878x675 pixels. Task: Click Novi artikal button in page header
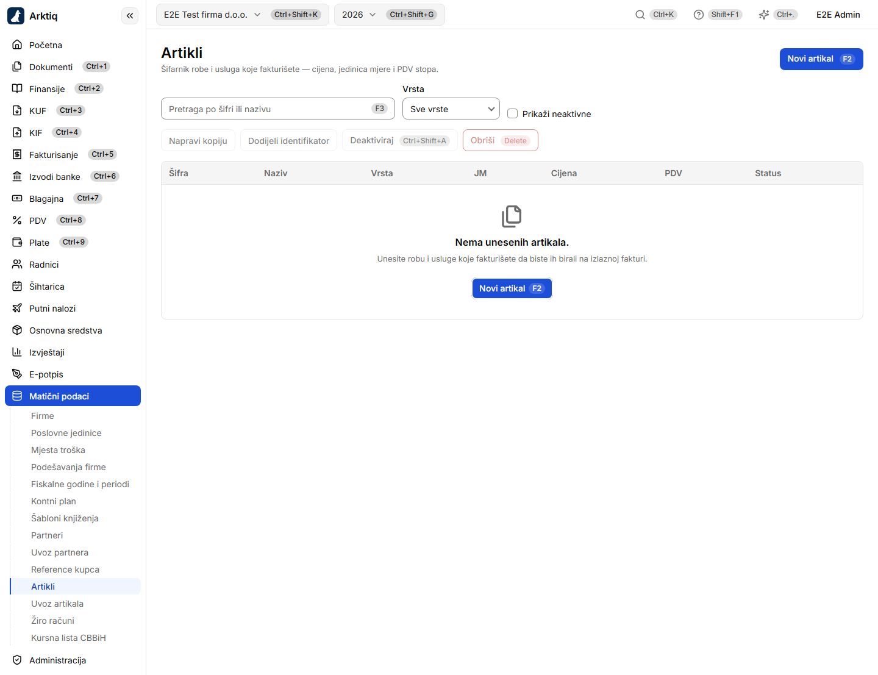821,59
